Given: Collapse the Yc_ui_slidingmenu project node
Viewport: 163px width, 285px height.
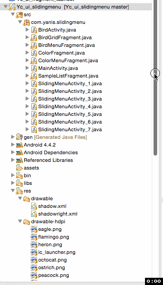Looking at the screenshot, I should tap(5, 7).
